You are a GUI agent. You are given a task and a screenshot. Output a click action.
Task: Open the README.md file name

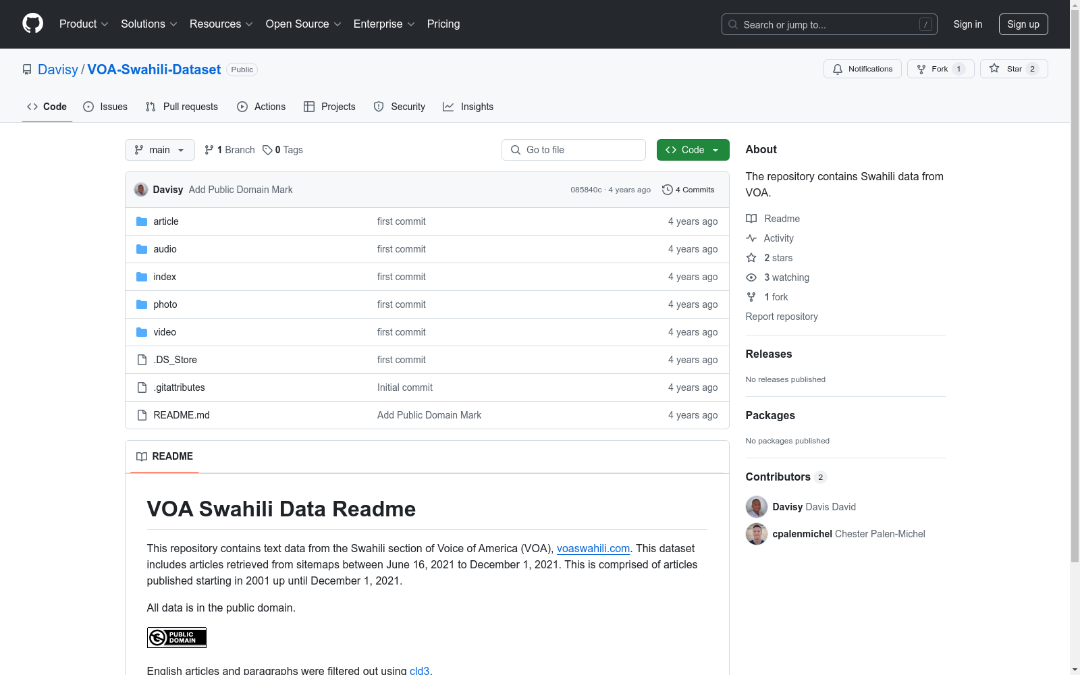pos(182,415)
